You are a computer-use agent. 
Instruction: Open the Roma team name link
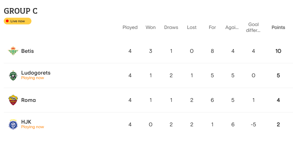pos(28,100)
